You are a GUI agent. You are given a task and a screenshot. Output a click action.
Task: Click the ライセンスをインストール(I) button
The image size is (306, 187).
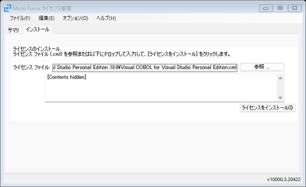268,108
